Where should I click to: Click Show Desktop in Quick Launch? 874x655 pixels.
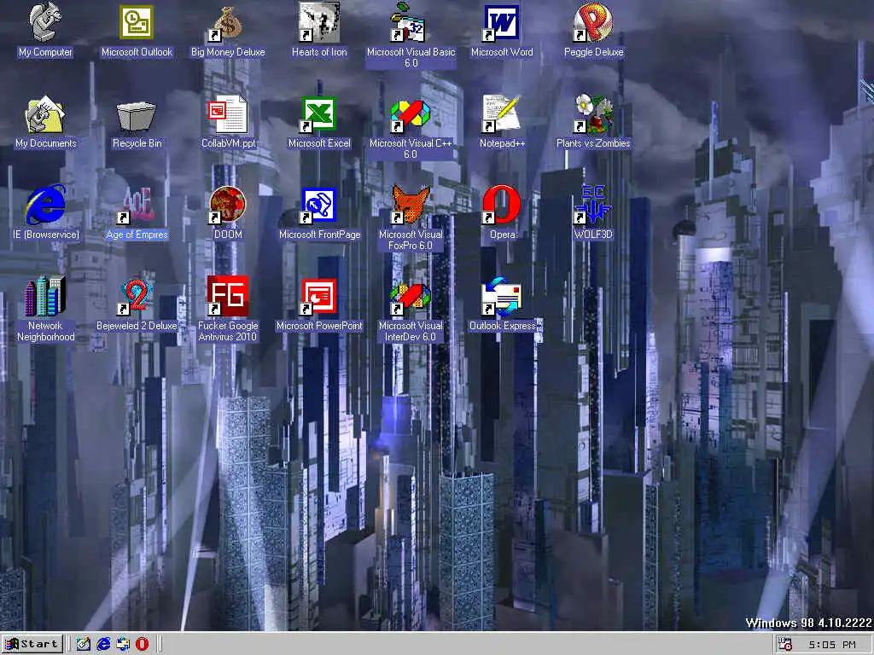[83, 645]
